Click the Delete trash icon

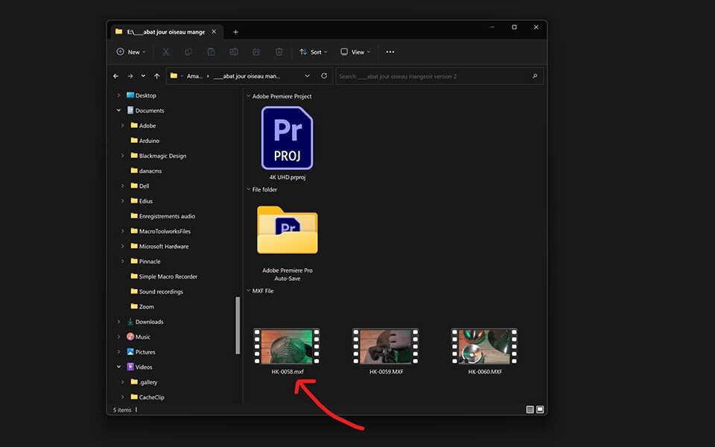click(279, 52)
